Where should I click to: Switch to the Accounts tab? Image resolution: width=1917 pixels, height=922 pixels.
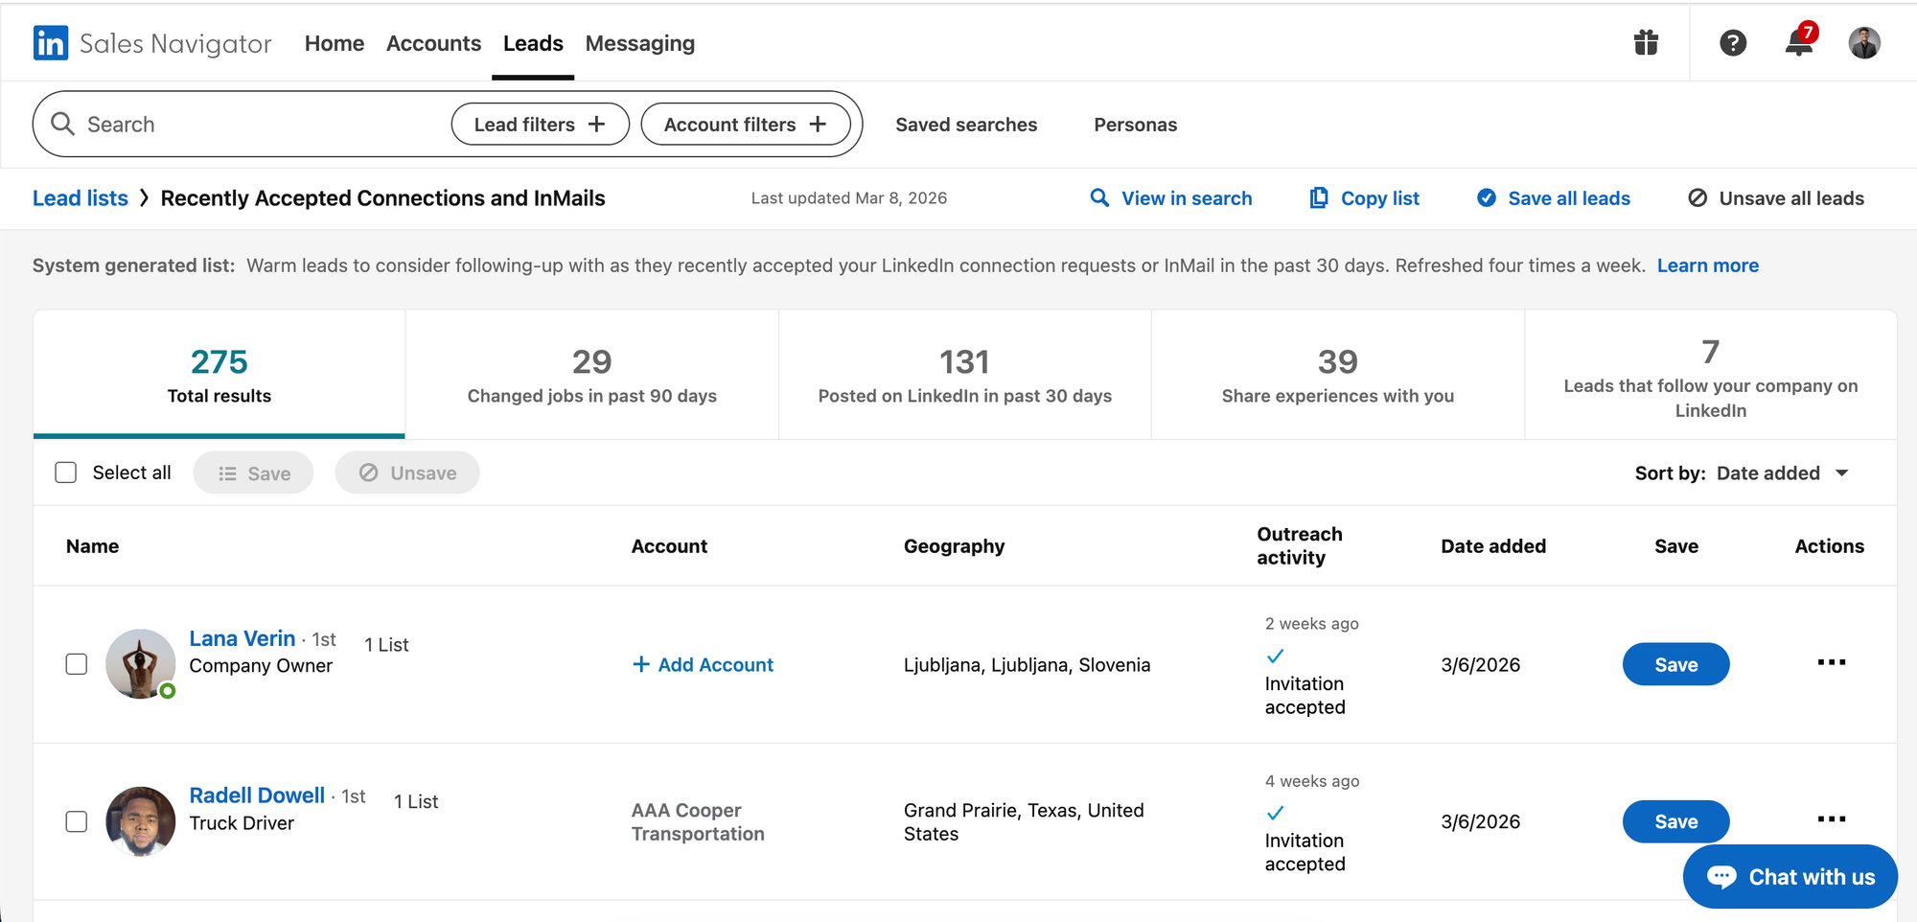coord(433,43)
